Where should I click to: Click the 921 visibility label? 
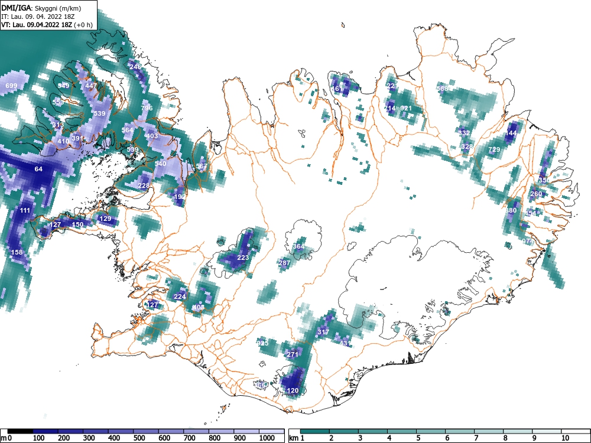[x=406, y=108]
